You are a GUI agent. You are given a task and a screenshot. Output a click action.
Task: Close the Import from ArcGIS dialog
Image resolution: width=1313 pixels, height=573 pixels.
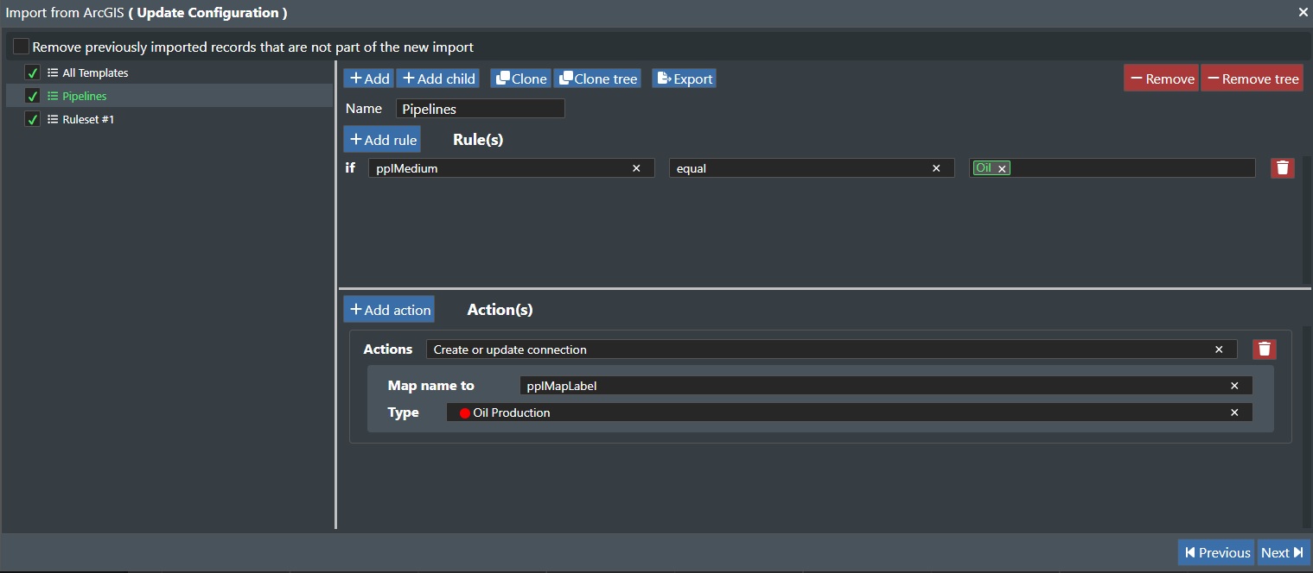[1303, 12]
